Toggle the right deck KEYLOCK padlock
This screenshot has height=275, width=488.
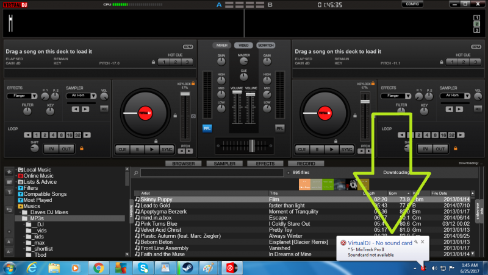373,83
